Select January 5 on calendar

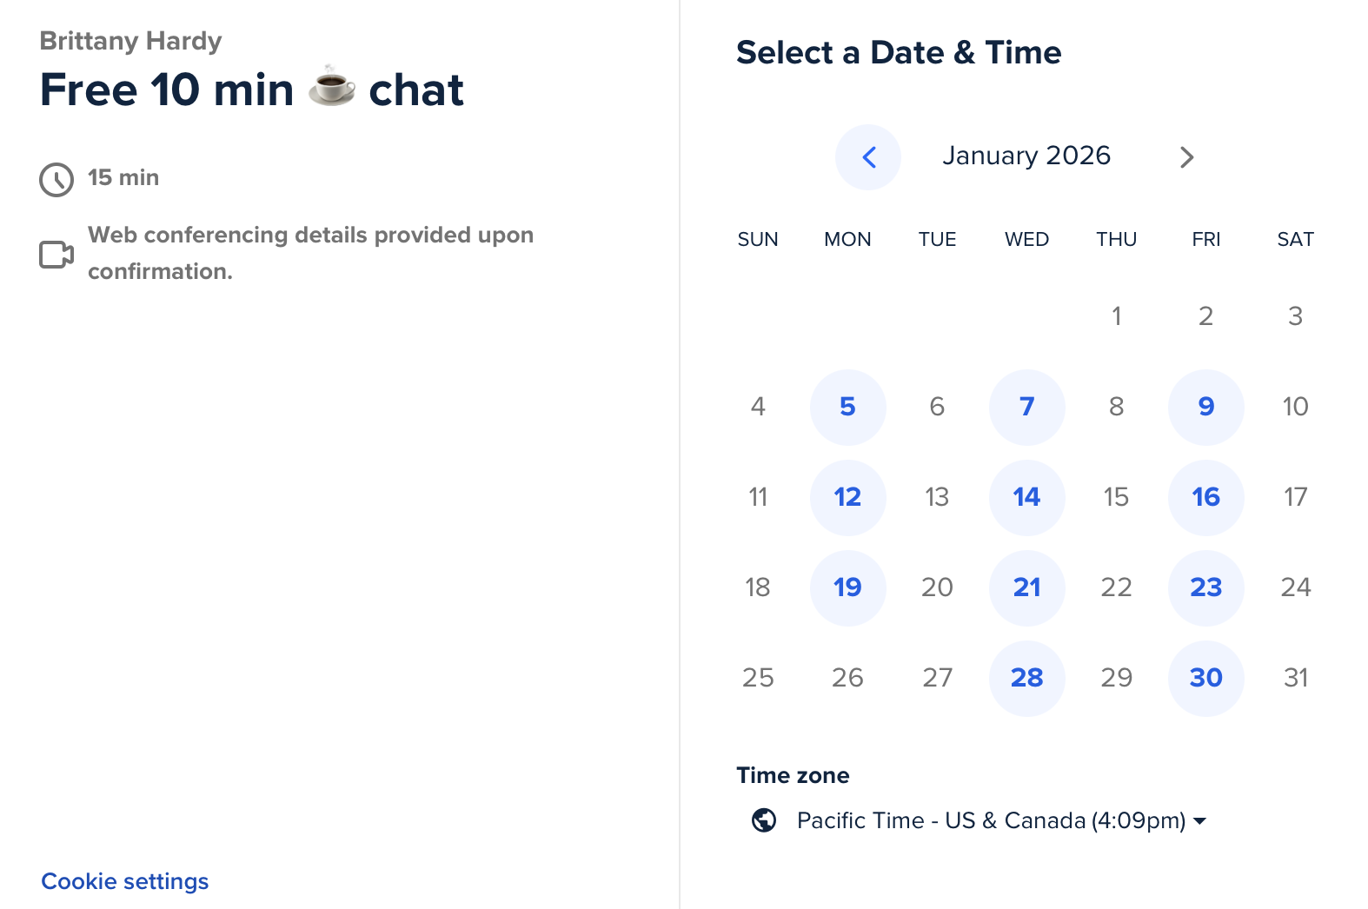tap(847, 407)
